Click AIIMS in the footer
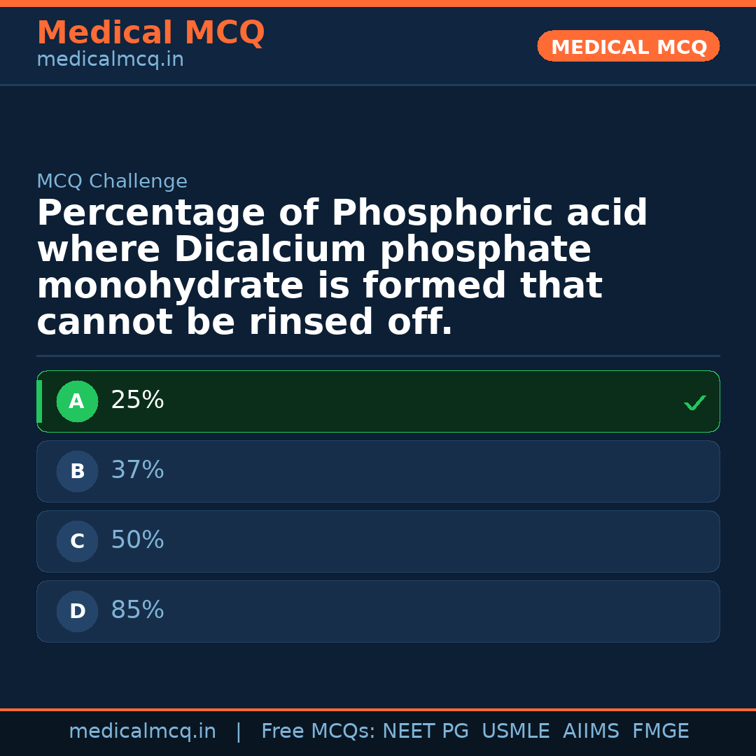Image resolution: width=756 pixels, height=756 pixels. pos(591,731)
